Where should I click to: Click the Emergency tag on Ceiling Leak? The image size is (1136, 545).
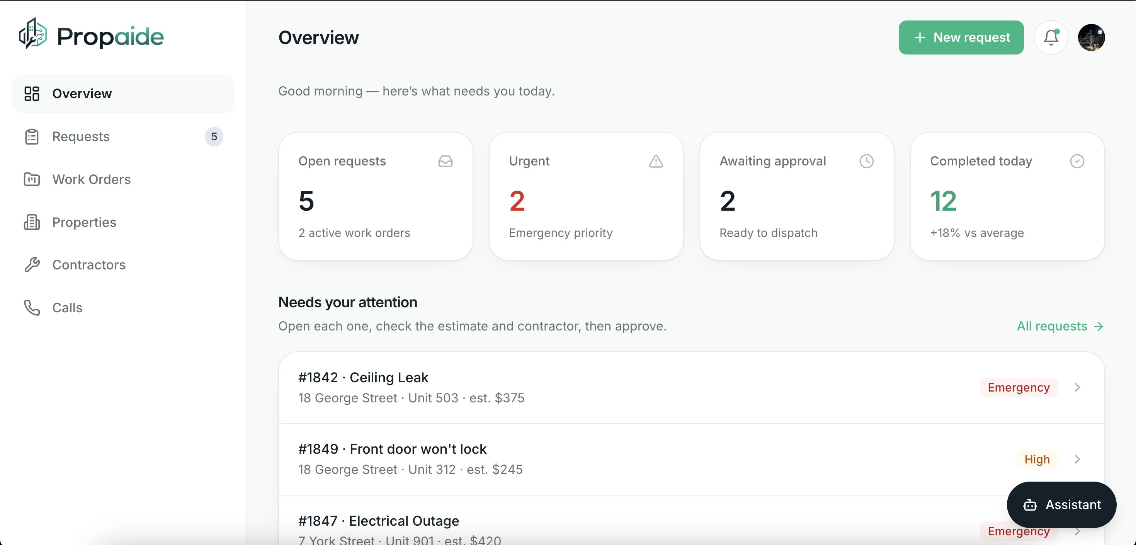point(1018,387)
